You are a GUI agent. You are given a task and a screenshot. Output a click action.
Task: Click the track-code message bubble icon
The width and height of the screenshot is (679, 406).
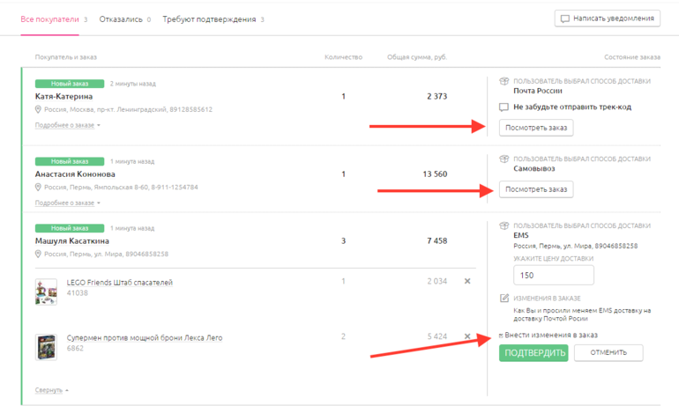[504, 107]
